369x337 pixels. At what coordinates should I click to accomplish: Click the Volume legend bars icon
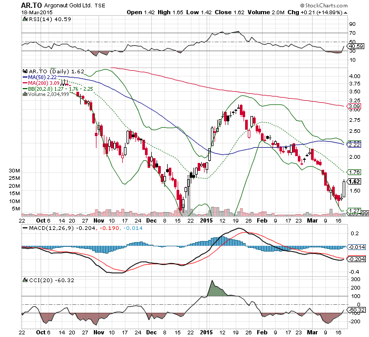click(25, 94)
